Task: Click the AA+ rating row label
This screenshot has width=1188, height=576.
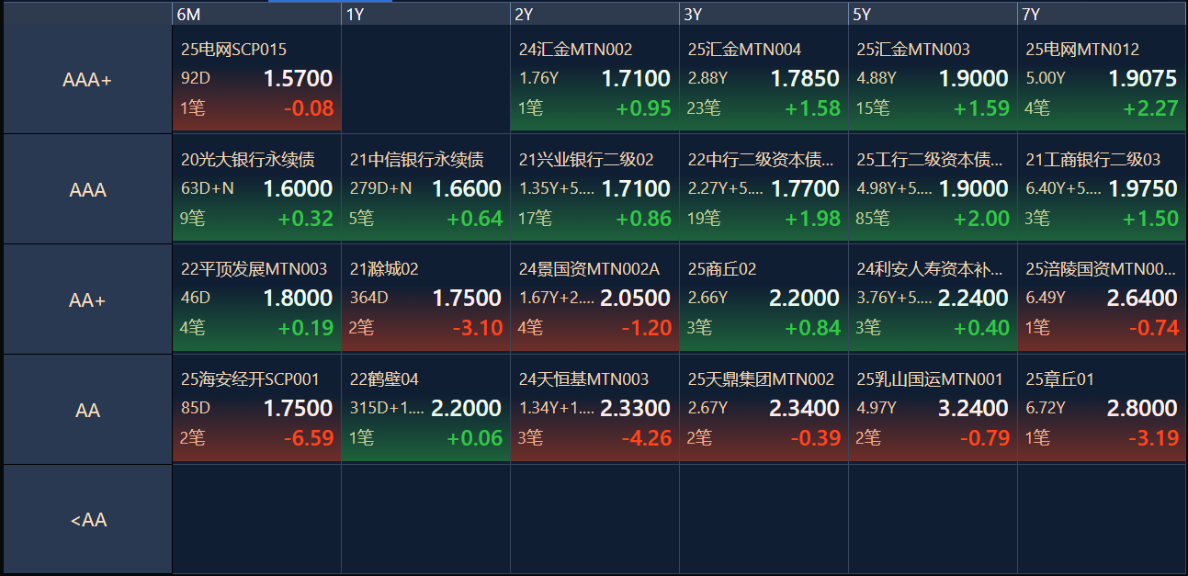Action: [x=87, y=299]
